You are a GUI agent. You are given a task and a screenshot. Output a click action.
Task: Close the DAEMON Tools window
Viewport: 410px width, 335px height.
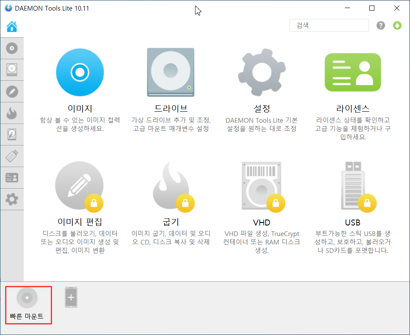[396, 8]
